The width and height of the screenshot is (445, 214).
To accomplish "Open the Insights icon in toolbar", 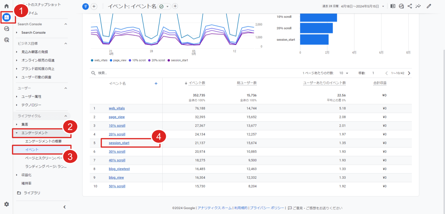I will [x=401, y=6].
